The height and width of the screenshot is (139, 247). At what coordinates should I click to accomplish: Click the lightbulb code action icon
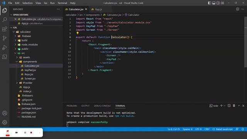tap(77, 33)
